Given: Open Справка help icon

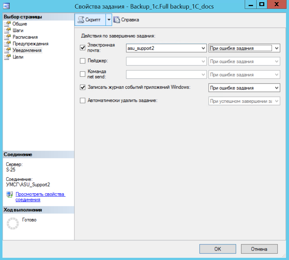Looking at the screenshot, I should tap(117, 20).
